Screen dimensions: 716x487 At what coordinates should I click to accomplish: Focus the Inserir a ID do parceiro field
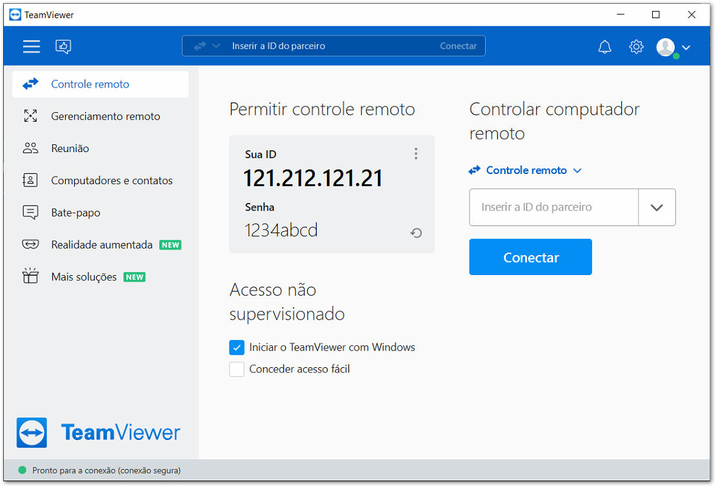click(553, 207)
